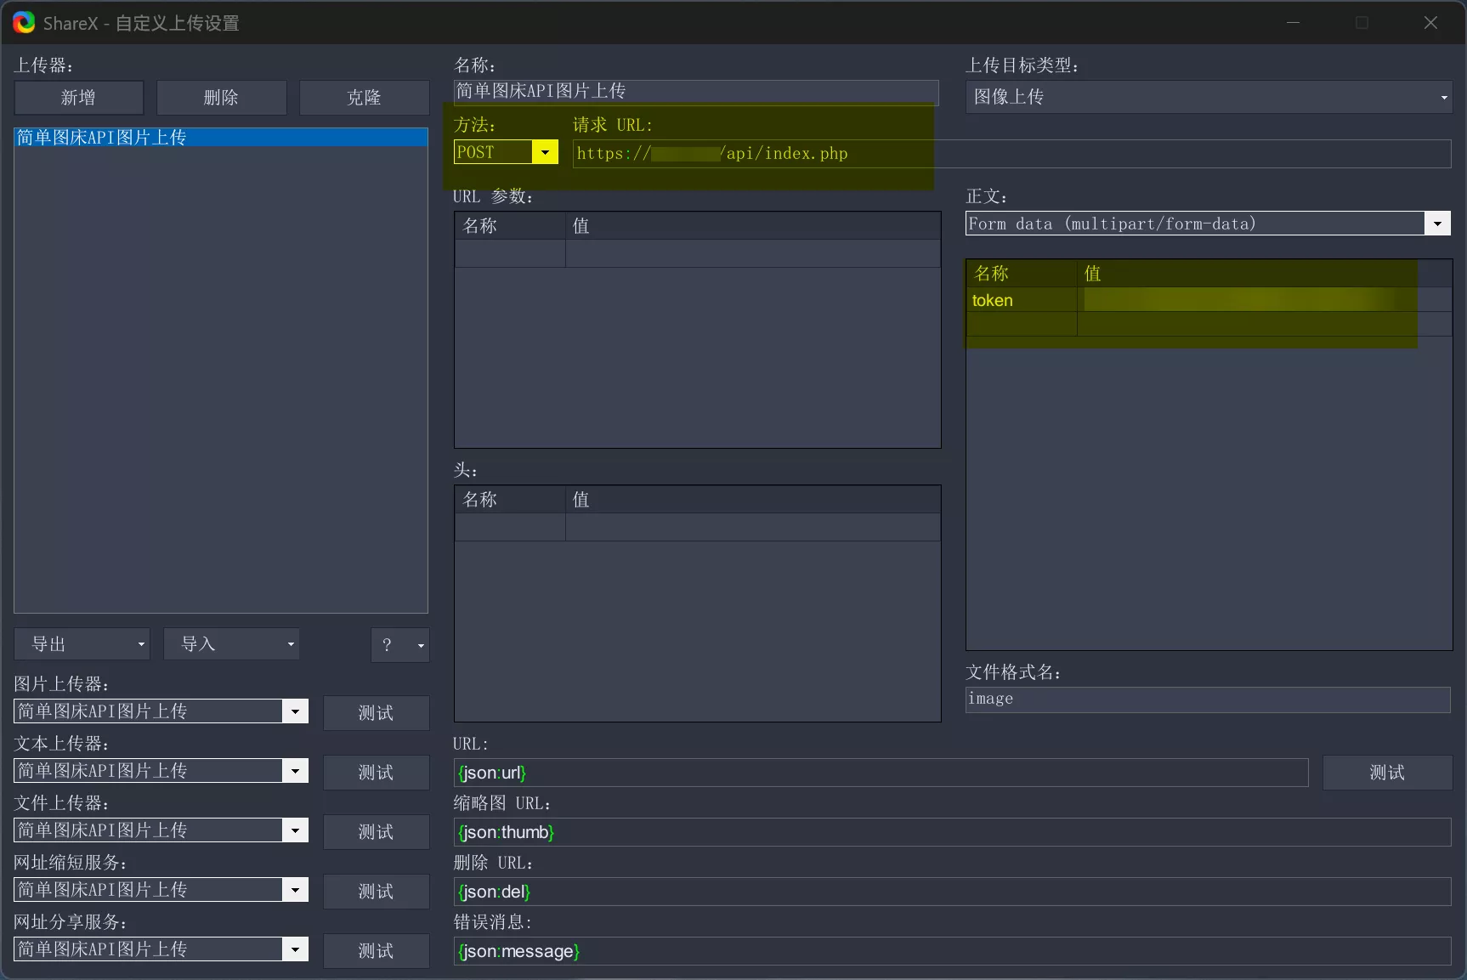Click the 错误消息 field with {json:message}
1467x980 pixels.
click(952, 951)
